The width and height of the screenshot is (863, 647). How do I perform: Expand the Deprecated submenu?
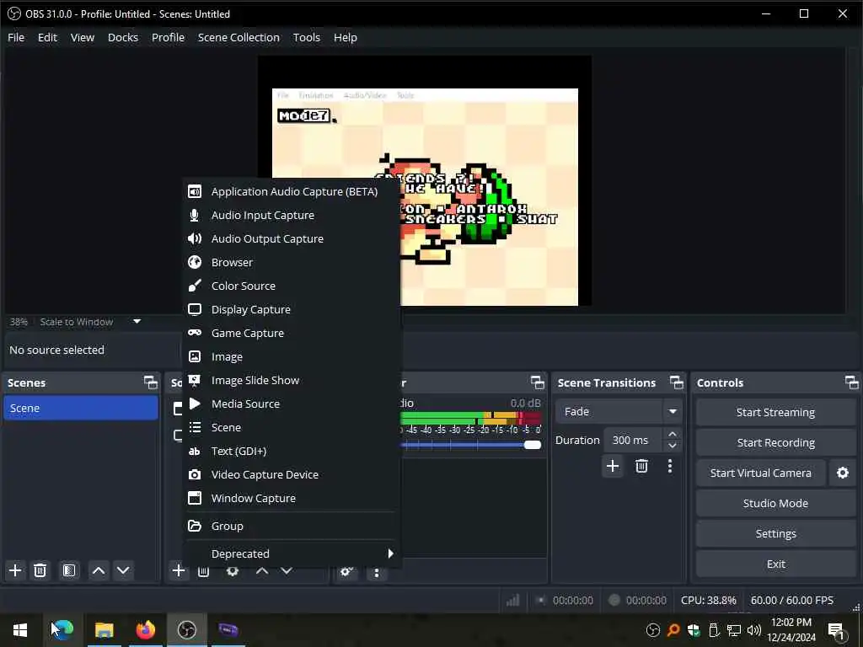pyautogui.click(x=291, y=553)
